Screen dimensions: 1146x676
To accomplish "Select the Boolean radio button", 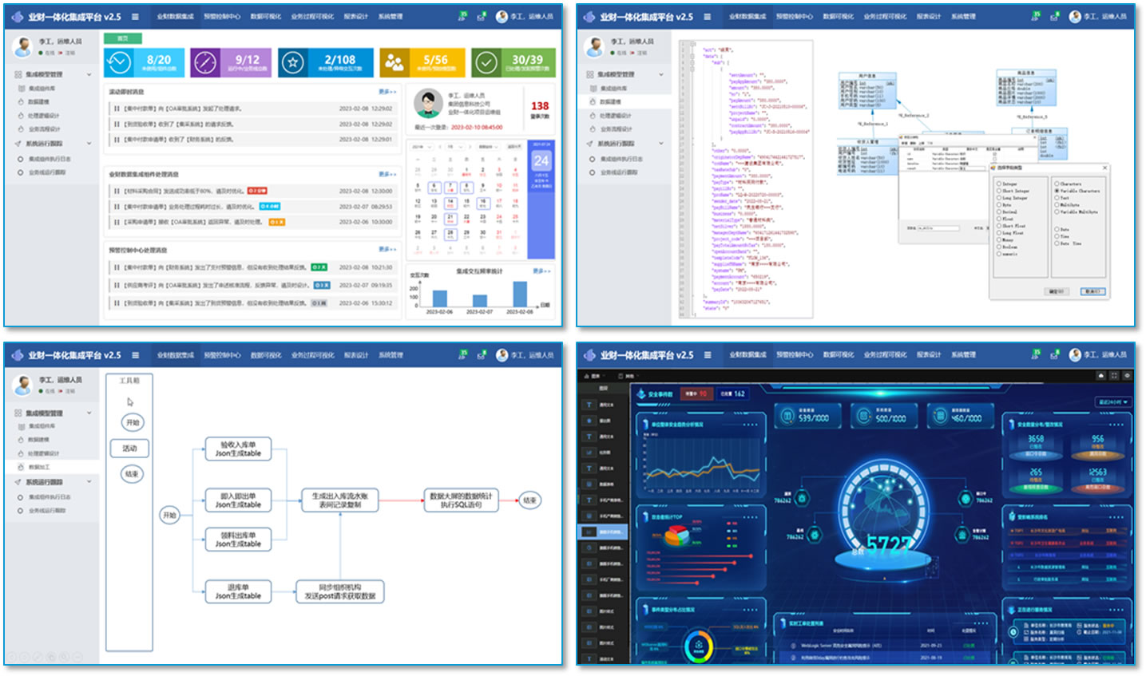I will tap(998, 247).
